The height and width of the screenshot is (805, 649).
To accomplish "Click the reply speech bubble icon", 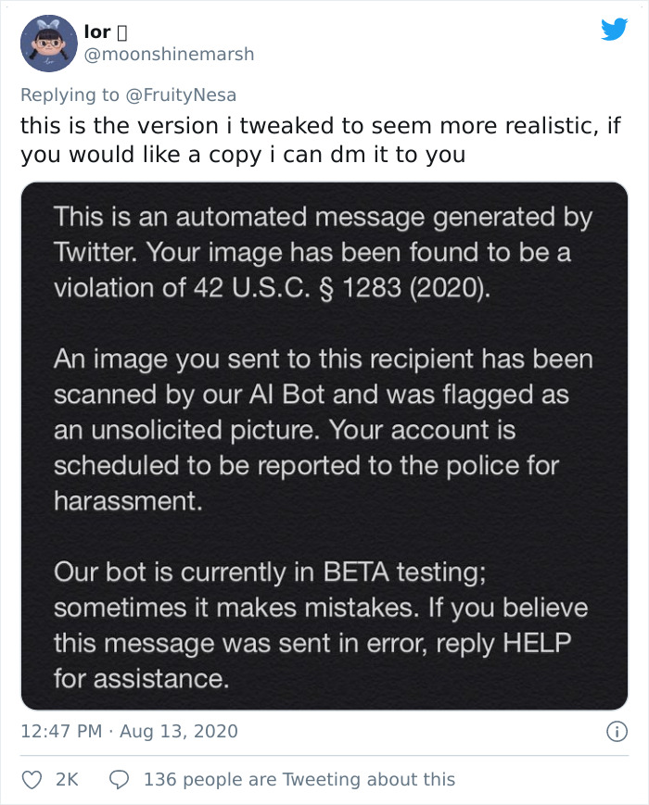I will [x=118, y=779].
